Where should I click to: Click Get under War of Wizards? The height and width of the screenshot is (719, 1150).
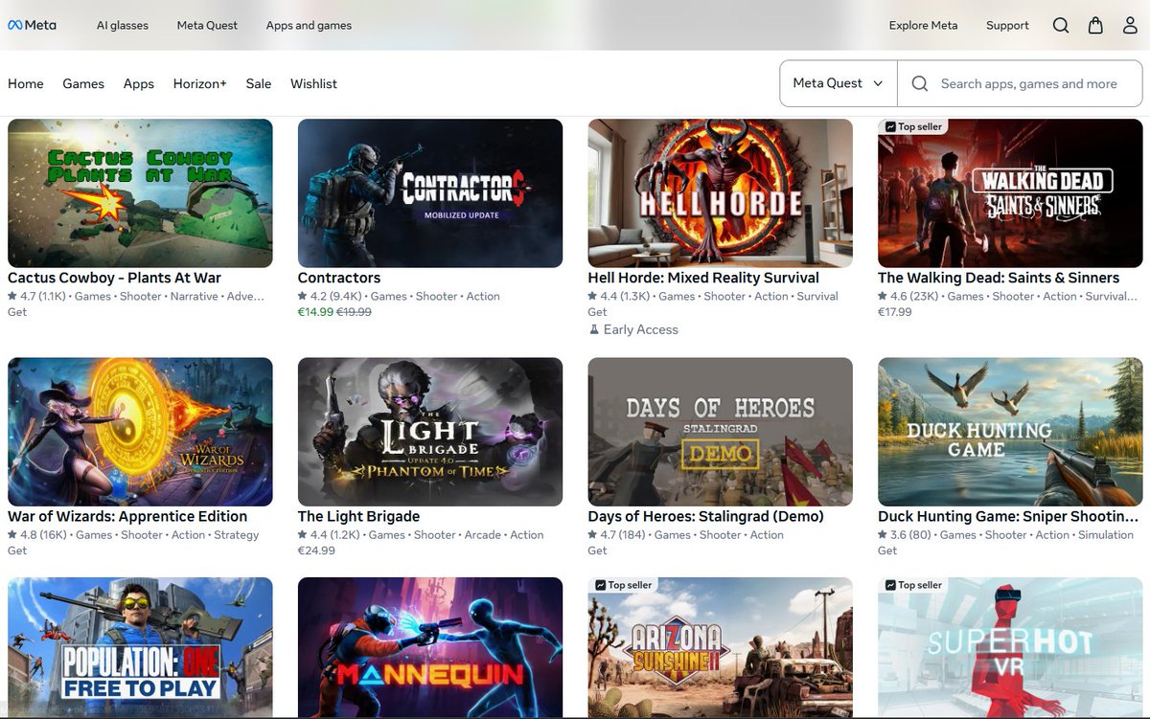pos(17,550)
